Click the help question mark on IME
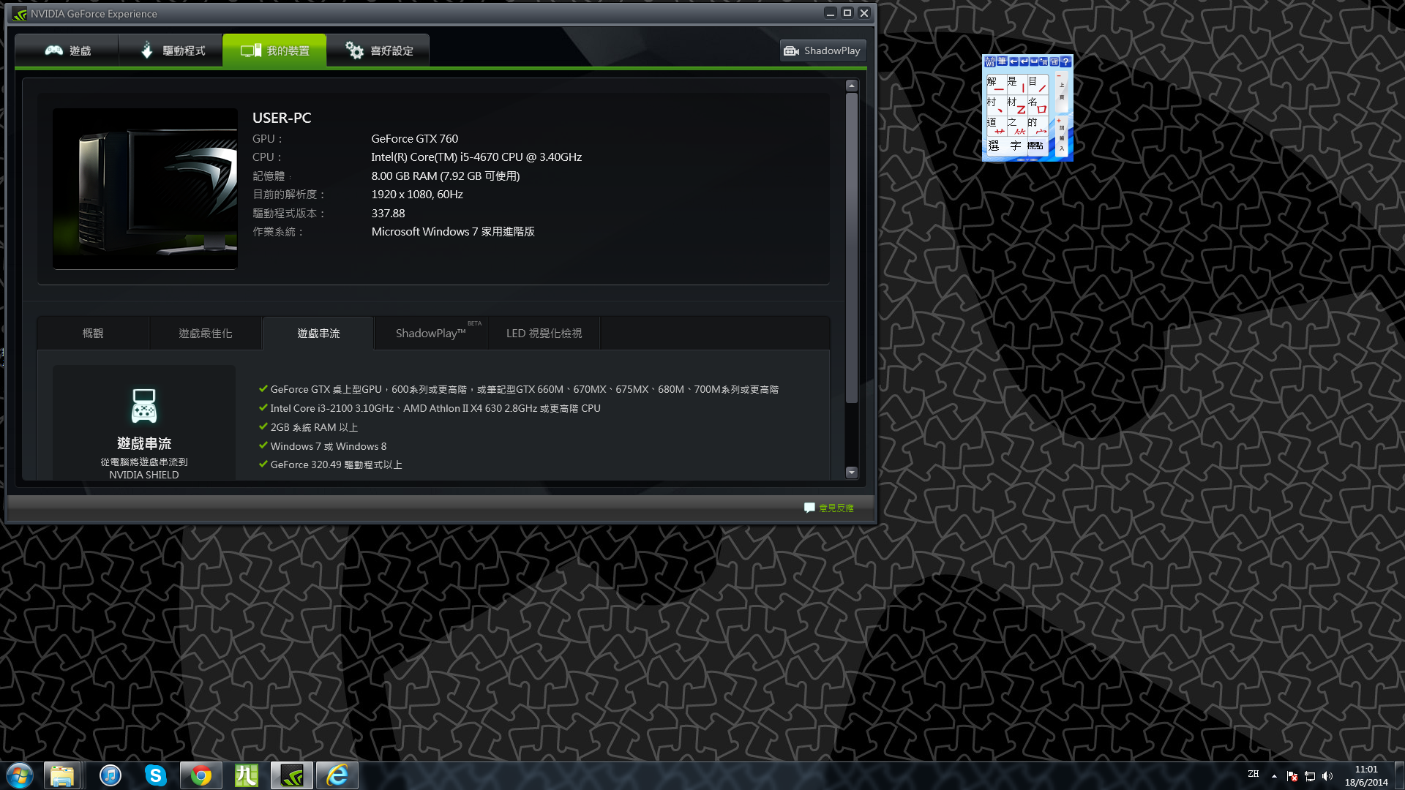Screen dimensions: 1405x790 coord(1065,61)
